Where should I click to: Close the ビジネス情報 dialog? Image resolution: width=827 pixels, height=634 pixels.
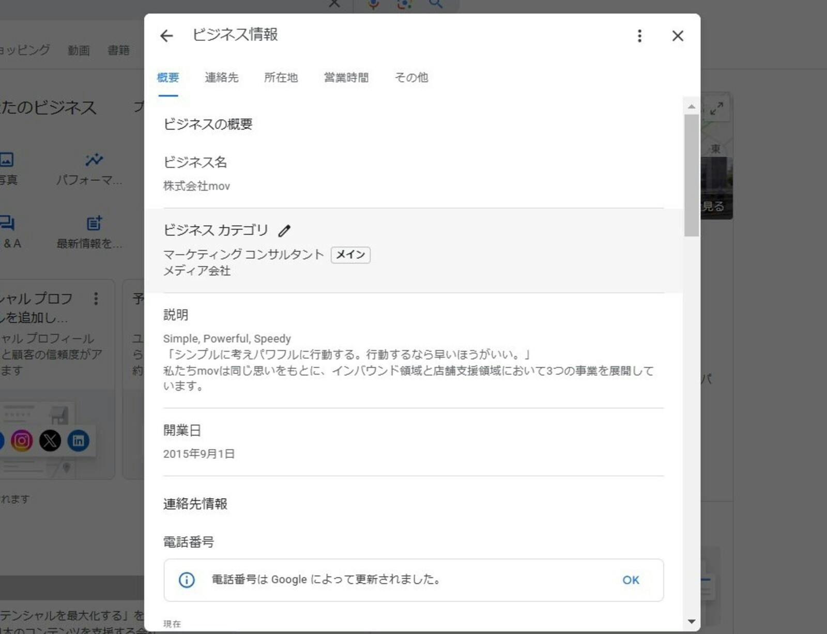point(678,36)
